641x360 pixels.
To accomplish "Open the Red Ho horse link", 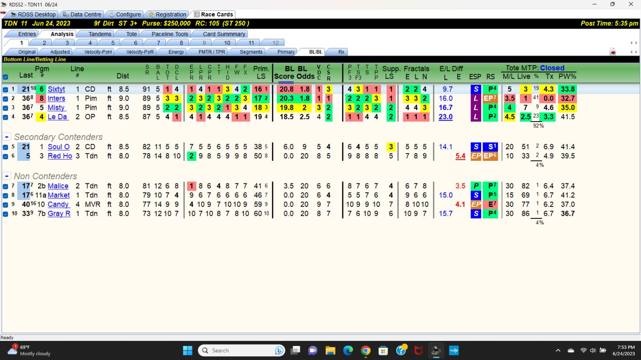I will click(60, 156).
